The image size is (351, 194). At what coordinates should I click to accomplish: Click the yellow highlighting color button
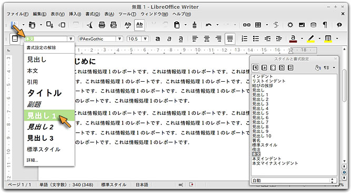310,39
